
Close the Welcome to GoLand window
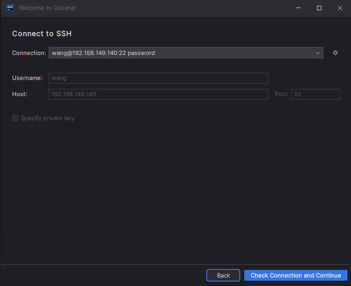point(340,8)
